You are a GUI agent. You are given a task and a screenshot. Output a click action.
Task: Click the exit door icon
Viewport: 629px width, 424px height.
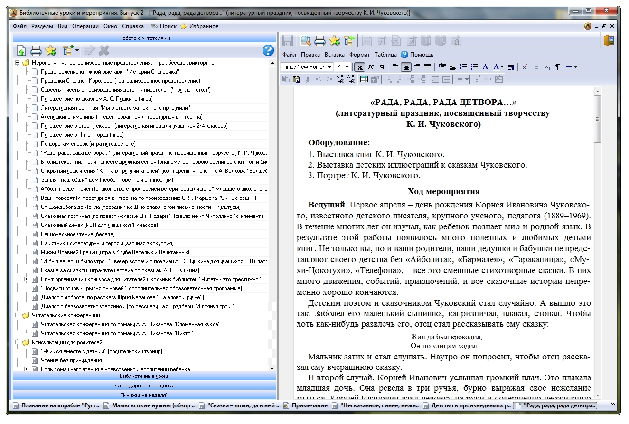click(x=609, y=40)
